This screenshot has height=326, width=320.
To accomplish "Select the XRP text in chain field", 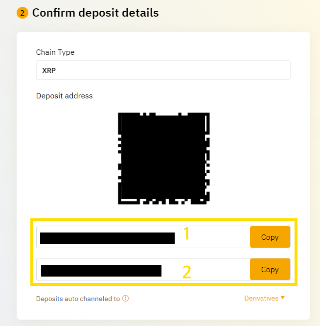I will (x=49, y=70).
